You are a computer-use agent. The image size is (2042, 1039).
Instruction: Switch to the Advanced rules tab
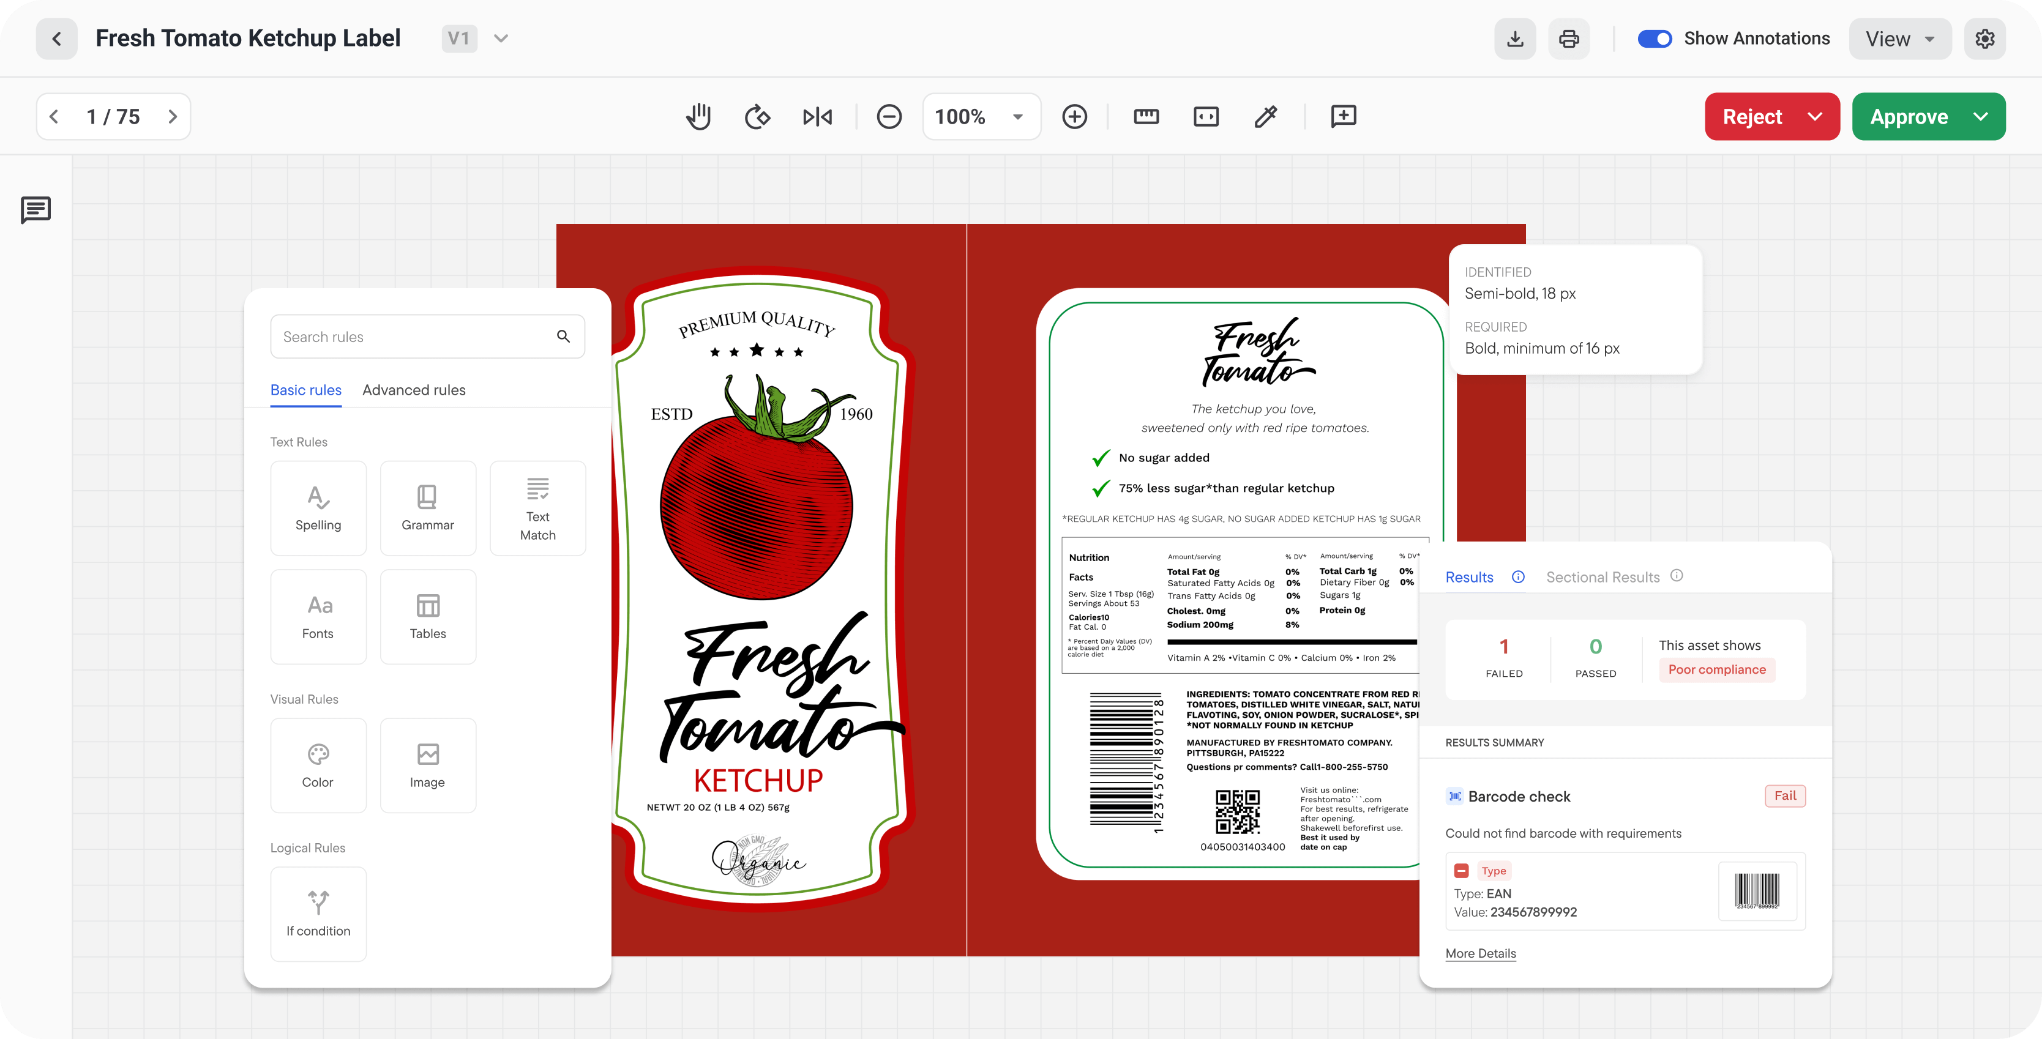pos(414,390)
